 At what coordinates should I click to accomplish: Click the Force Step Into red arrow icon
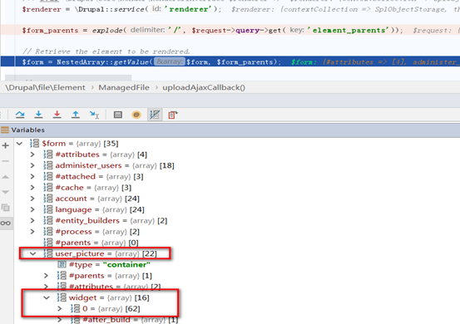(57, 115)
